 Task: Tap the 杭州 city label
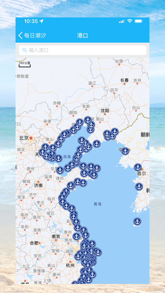click(70, 265)
